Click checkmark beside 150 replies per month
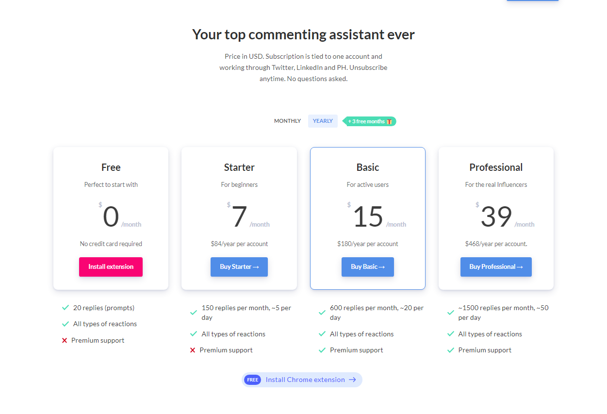 (194, 313)
